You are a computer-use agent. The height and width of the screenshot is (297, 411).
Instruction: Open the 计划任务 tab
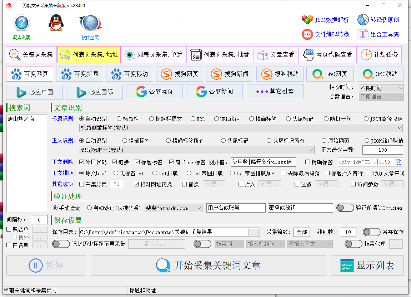379,55
